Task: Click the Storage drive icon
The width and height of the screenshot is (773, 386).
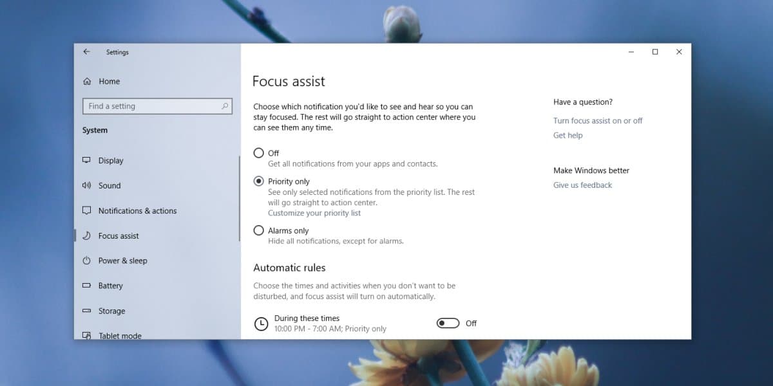Action: tap(86, 311)
